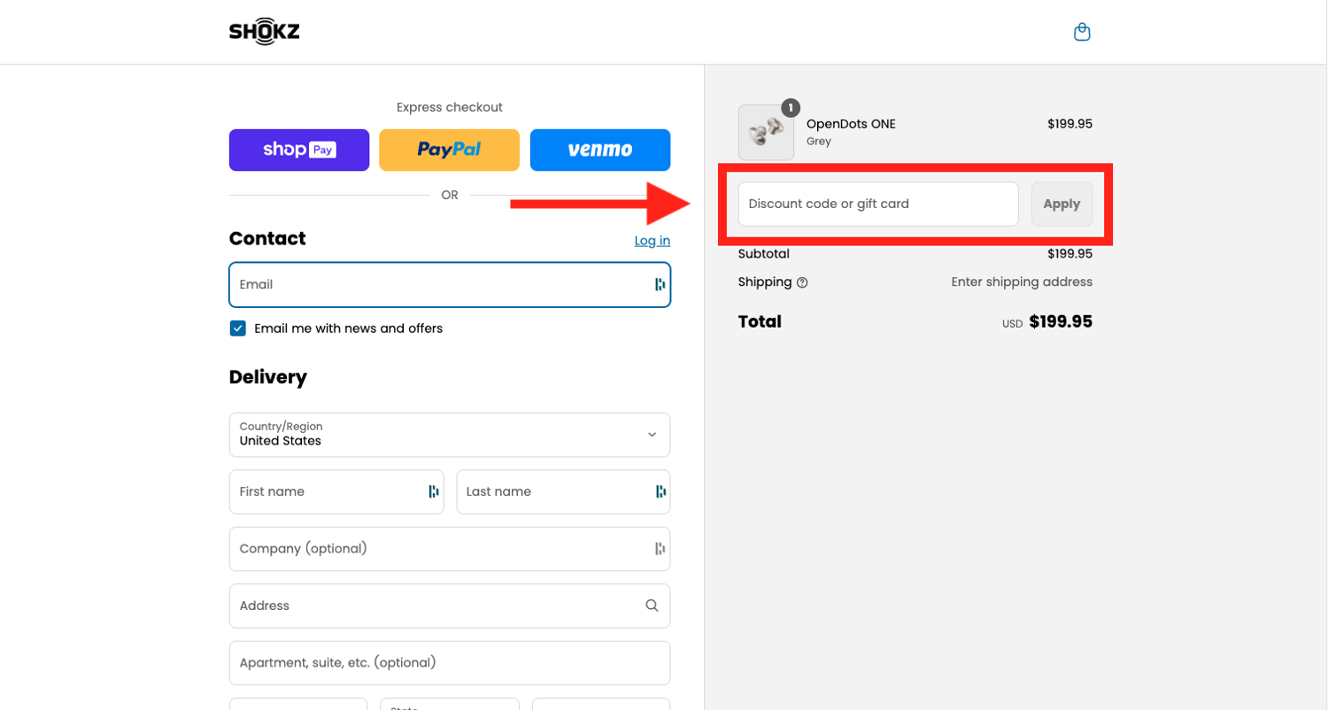Viewport: 1328px width, 710px height.
Task: Click the search magnifier in Address field
Action: [x=652, y=606]
